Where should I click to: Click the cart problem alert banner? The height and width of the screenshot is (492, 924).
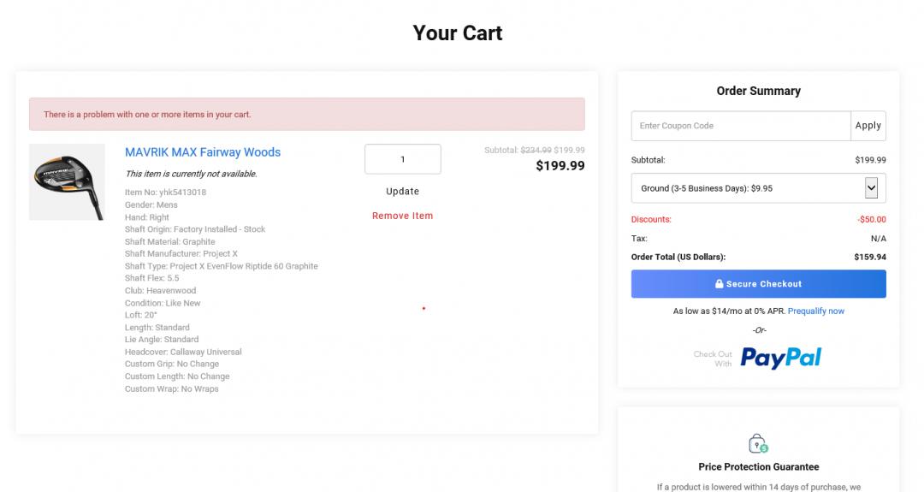click(x=306, y=114)
